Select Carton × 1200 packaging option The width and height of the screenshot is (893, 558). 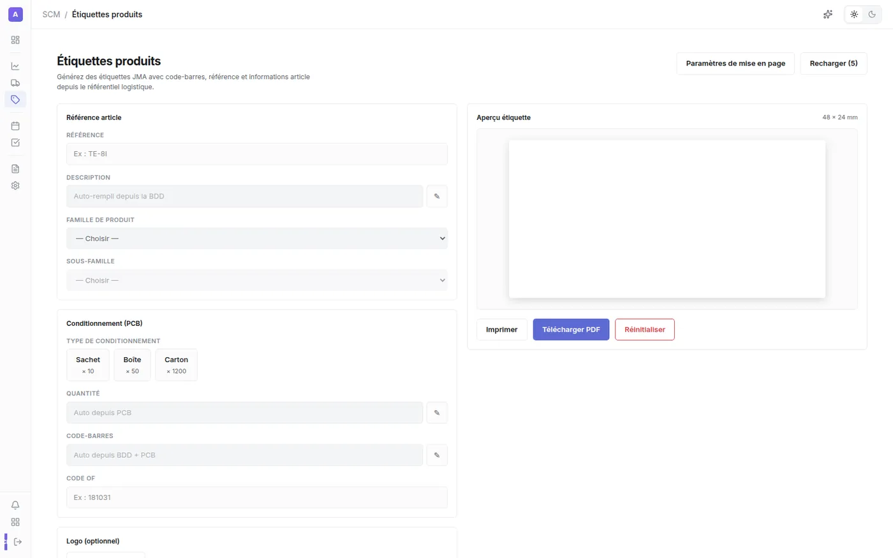click(x=176, y=365)
